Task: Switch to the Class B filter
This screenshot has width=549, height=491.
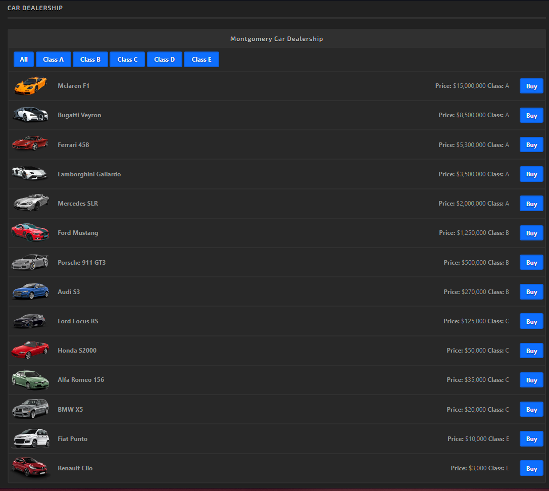Action: 90,59
